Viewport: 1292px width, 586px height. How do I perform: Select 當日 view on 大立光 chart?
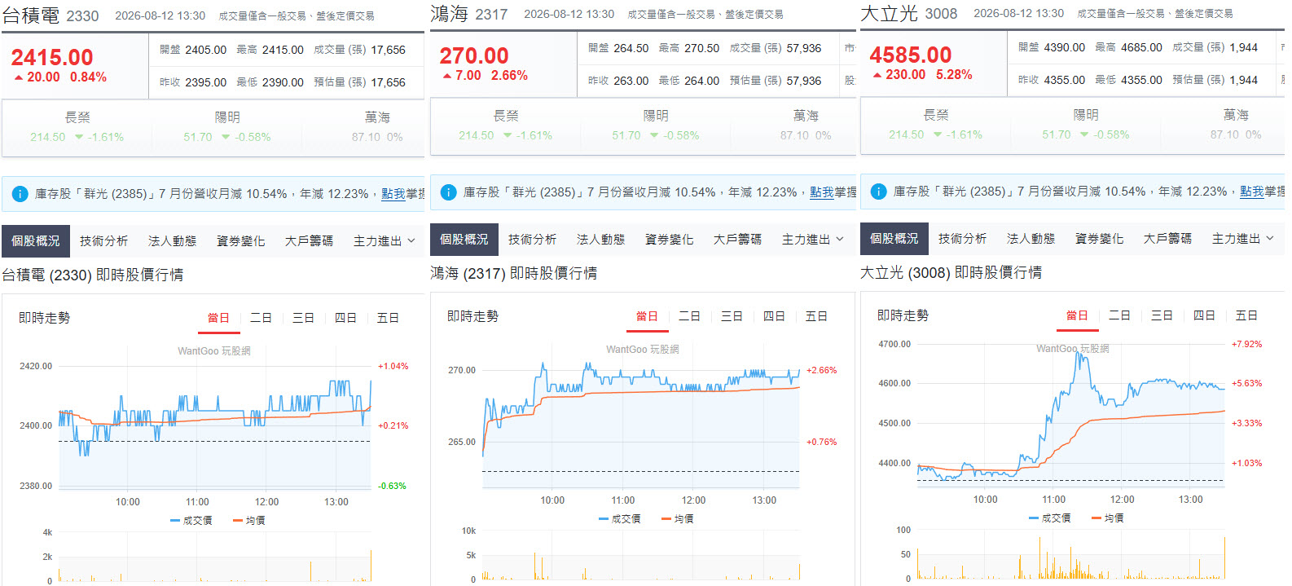1077,315
